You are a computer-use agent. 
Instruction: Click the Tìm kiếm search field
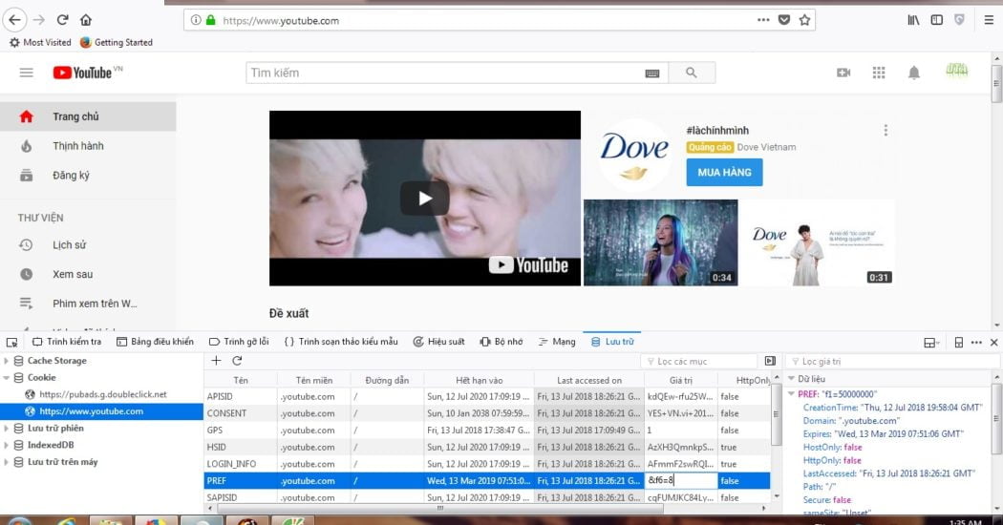coord(446,73)
